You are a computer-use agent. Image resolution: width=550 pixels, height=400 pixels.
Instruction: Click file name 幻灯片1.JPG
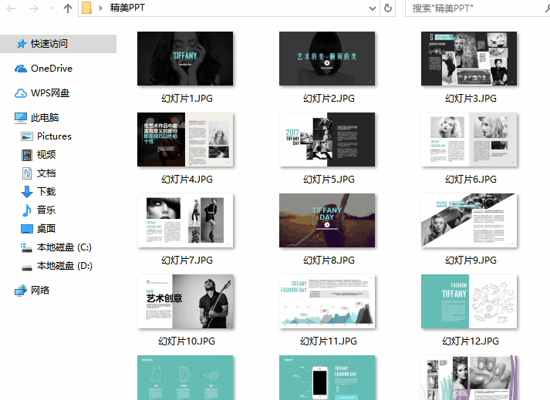187,99
